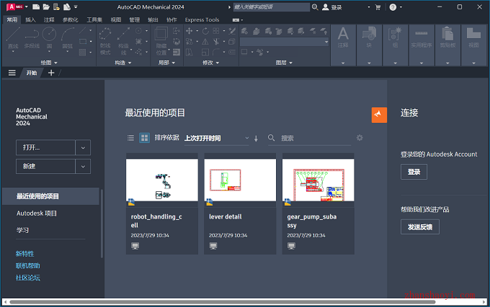The height and width of the screenshot is (307, 490).
Task: Select the Hatch tool in the draw panel
Action: point(82,52)
